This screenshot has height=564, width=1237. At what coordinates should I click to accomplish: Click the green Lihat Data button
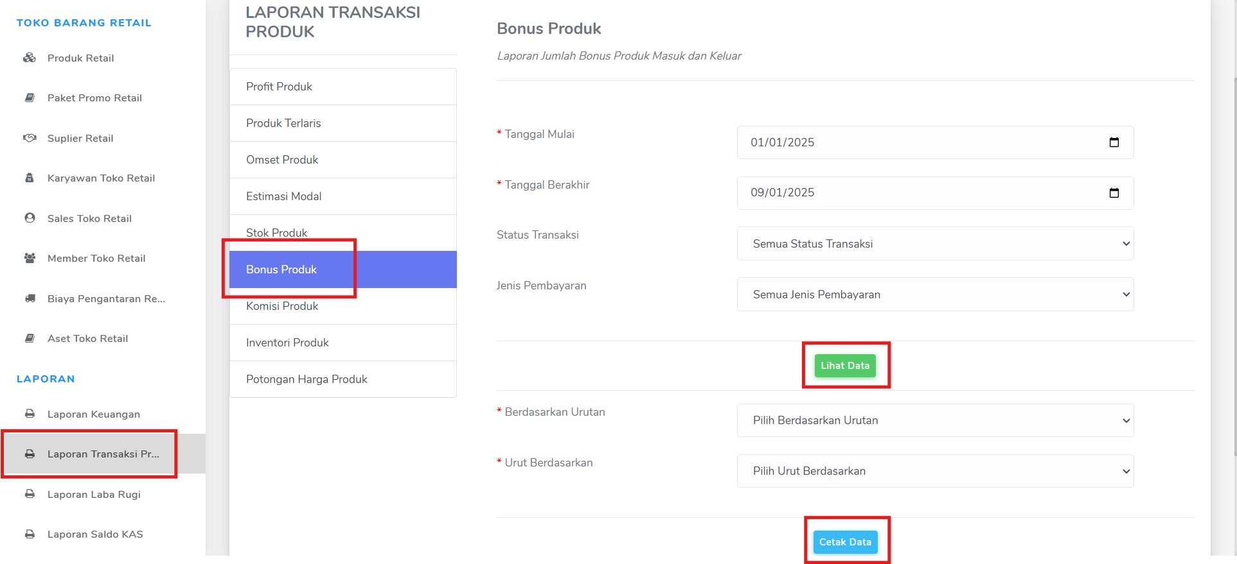[x=845, y=366]
